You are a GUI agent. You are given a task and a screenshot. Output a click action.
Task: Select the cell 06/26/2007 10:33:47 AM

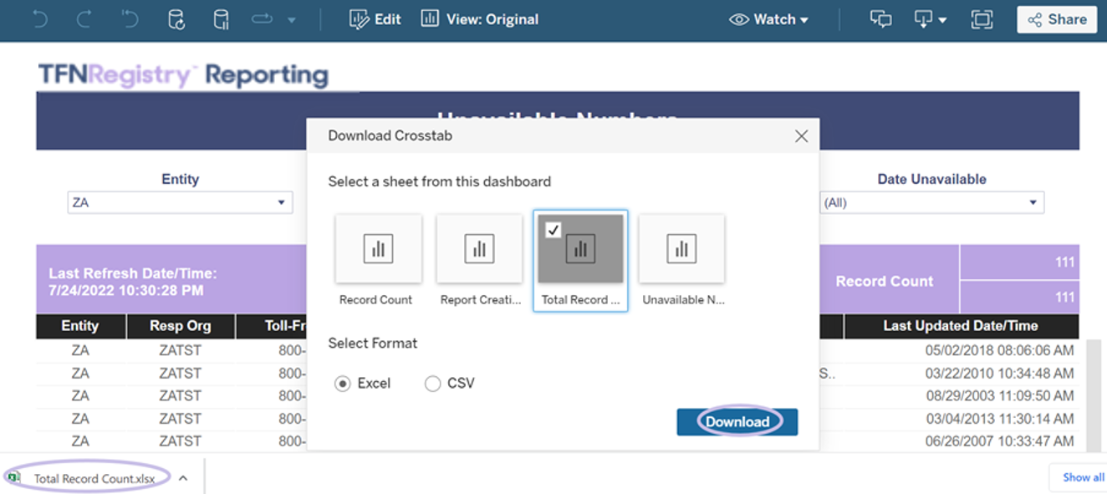(1000, 441)
